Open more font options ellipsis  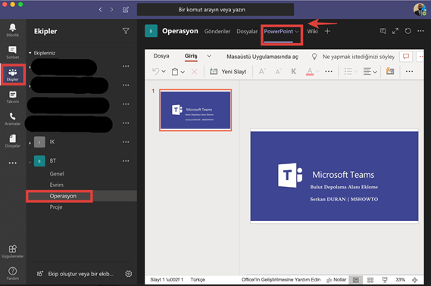[x=329, y=71]
